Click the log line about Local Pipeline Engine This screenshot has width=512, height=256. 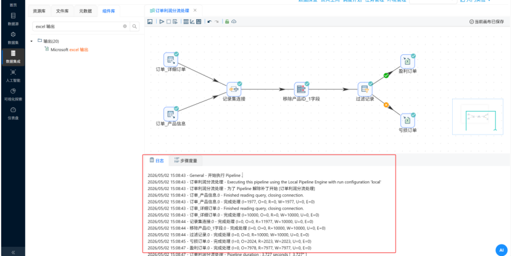click(x=265, y=182)
